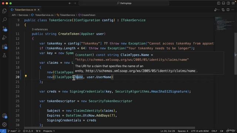Click HmacSha512Signature on line 23
Image resolution: width=237 pixels, height=133 pixels.
pos(169,92)
